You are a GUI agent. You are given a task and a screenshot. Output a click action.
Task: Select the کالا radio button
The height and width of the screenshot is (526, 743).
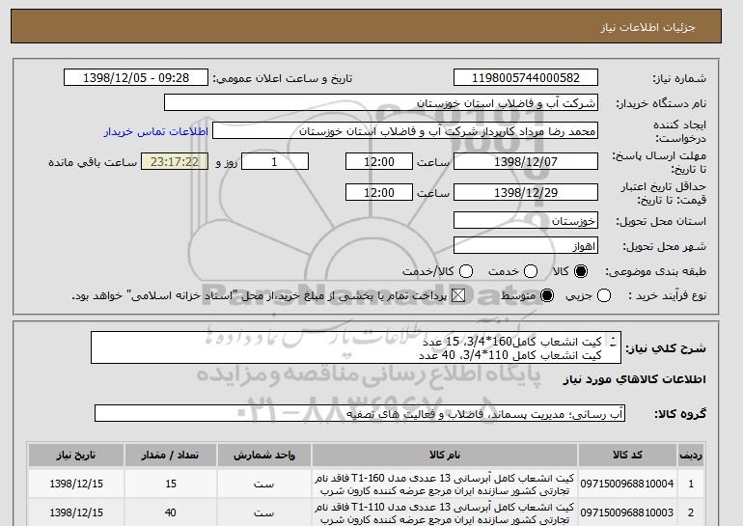[581, 271]
